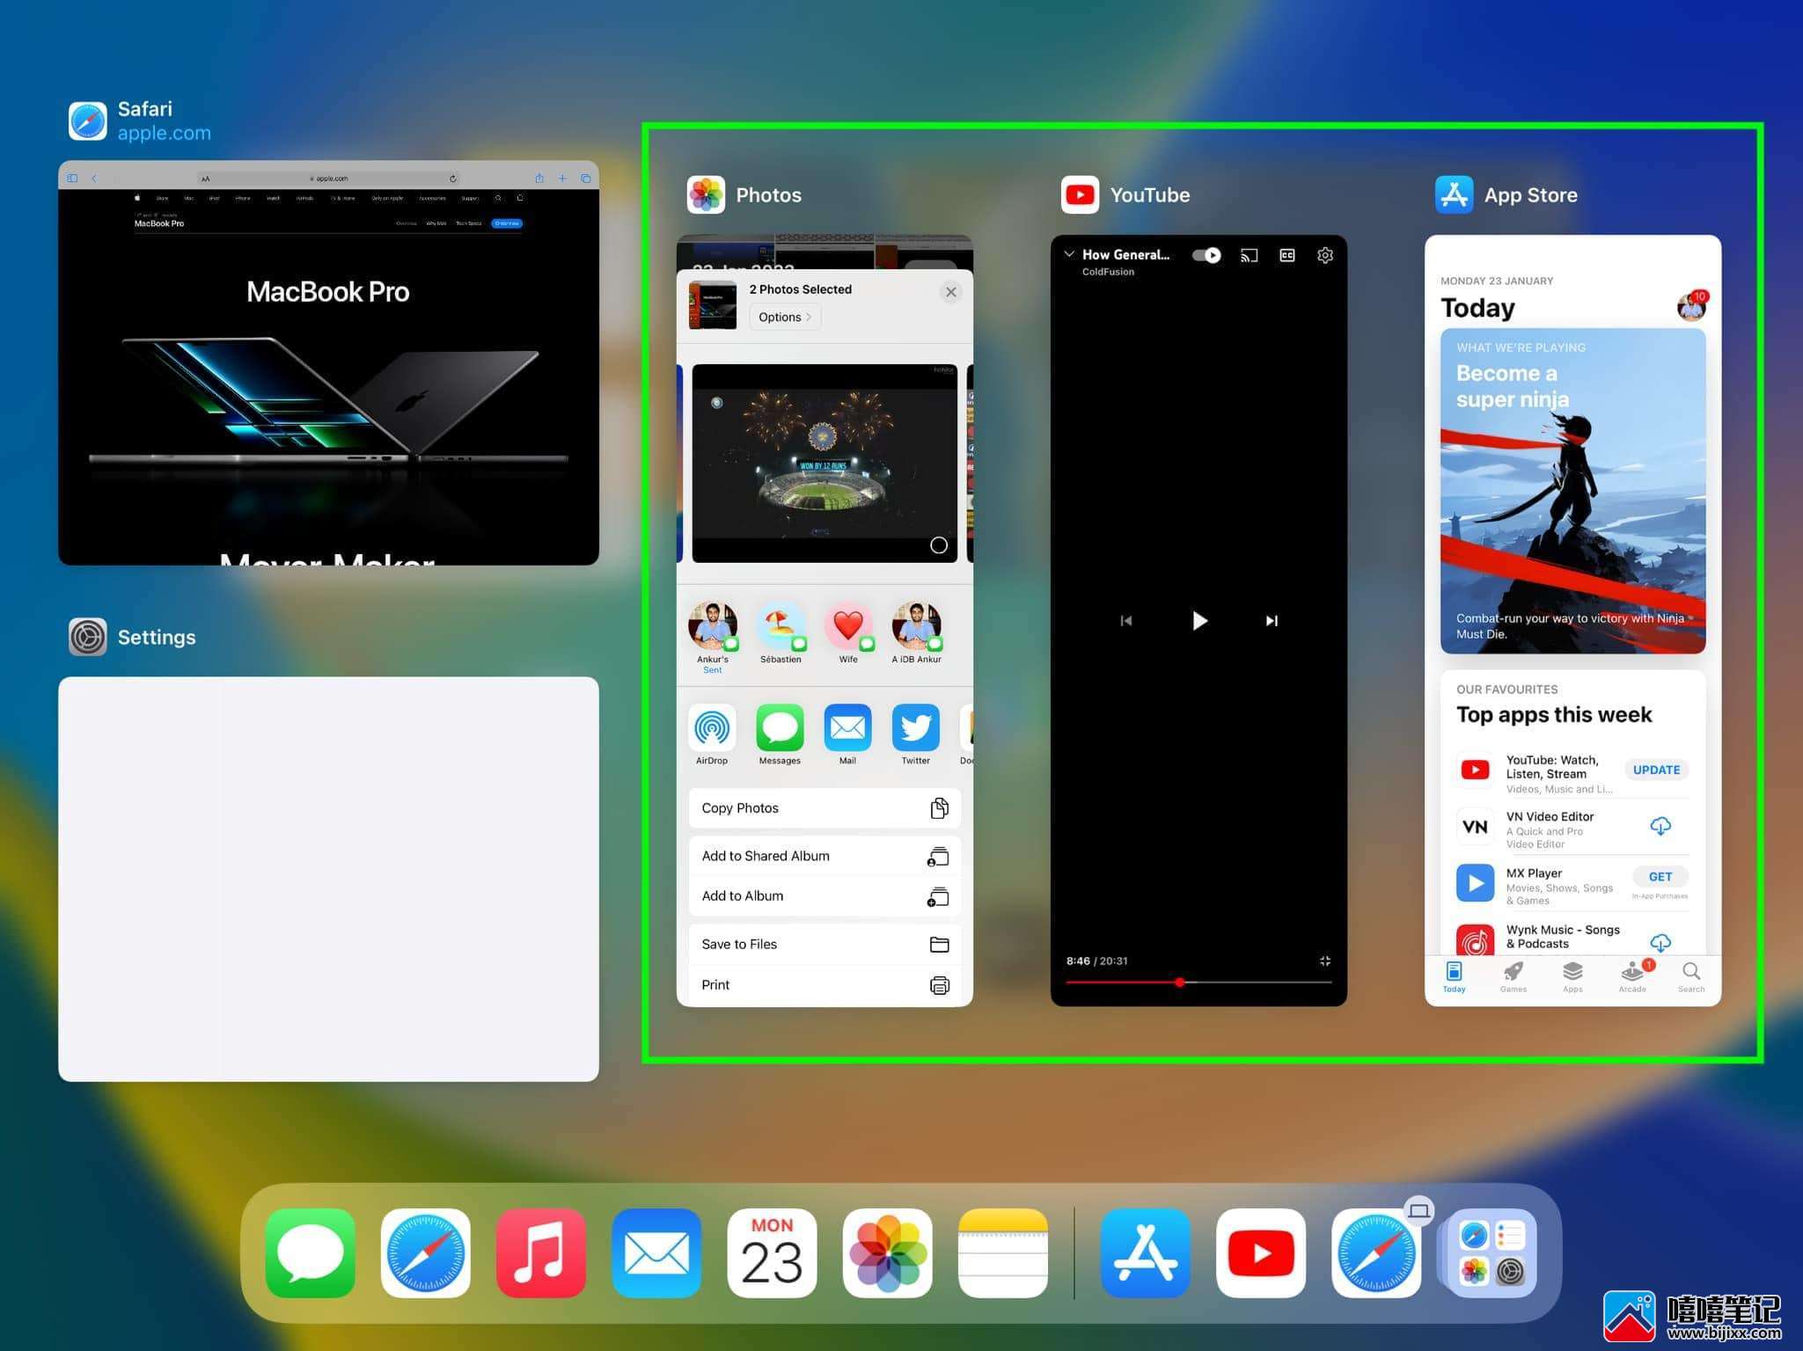Open App Store icon in dock
The height and width of the screenshot is (1351, 1803).
[x=1146, y=1252]
